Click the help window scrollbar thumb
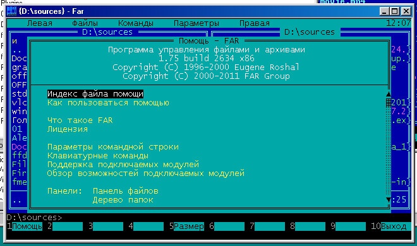Screen dimensions: 417x246 pos(389,103)
